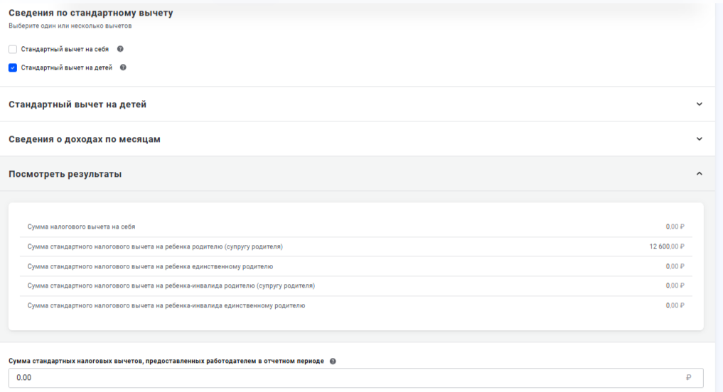
Task: Uncheck the "Стандартный вычет на детей" checkbox
Action: (x=13, y=68)
